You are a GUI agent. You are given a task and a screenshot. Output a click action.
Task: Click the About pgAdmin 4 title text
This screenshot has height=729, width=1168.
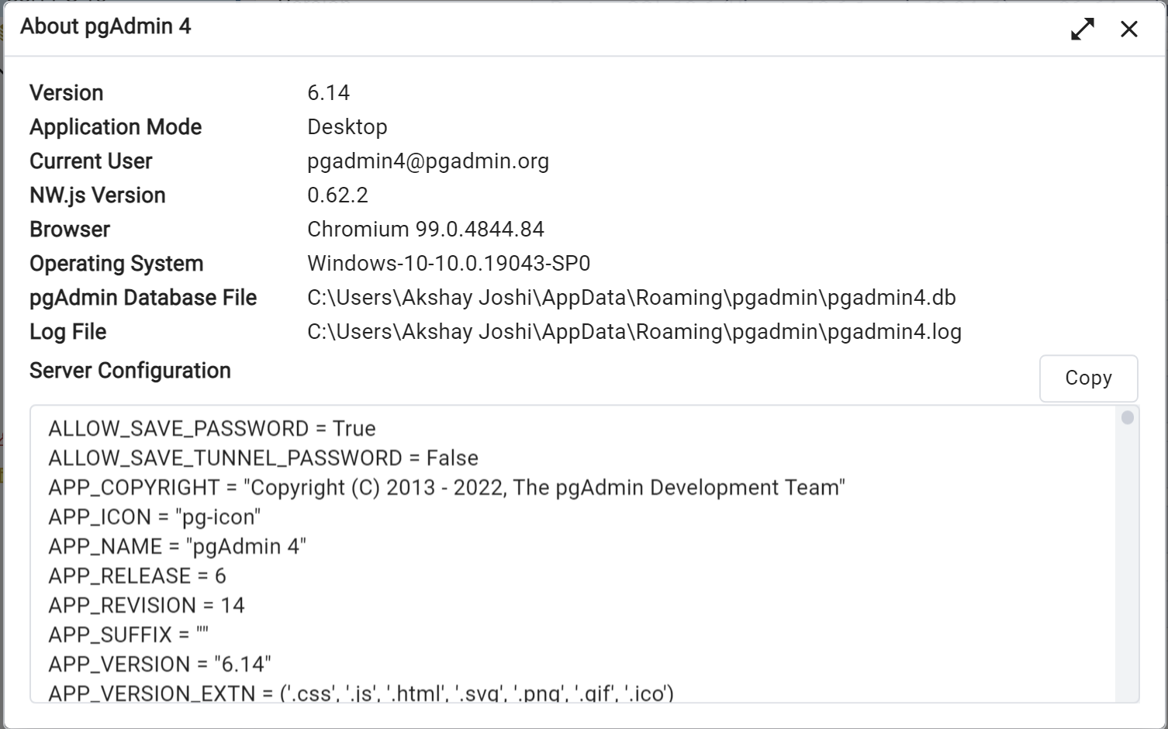click(x=105, y=26)
